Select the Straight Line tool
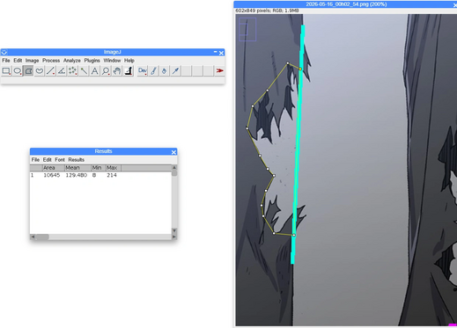This screenshot has width=457, height=328. 50,71
